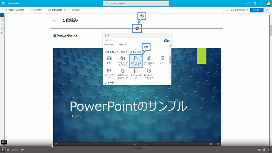
Task: Open the settings gear in SharePoint header
Action: (255, 3)
